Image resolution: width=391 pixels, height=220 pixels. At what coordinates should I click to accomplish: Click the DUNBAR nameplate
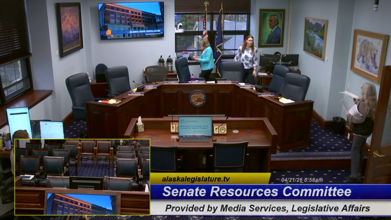tap(150, 87)
